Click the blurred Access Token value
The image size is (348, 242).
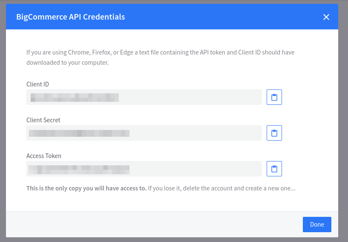point(79,169)
